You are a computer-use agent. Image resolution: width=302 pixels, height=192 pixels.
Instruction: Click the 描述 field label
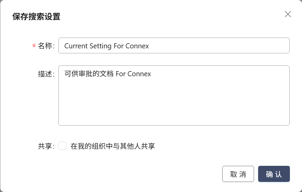45,74
